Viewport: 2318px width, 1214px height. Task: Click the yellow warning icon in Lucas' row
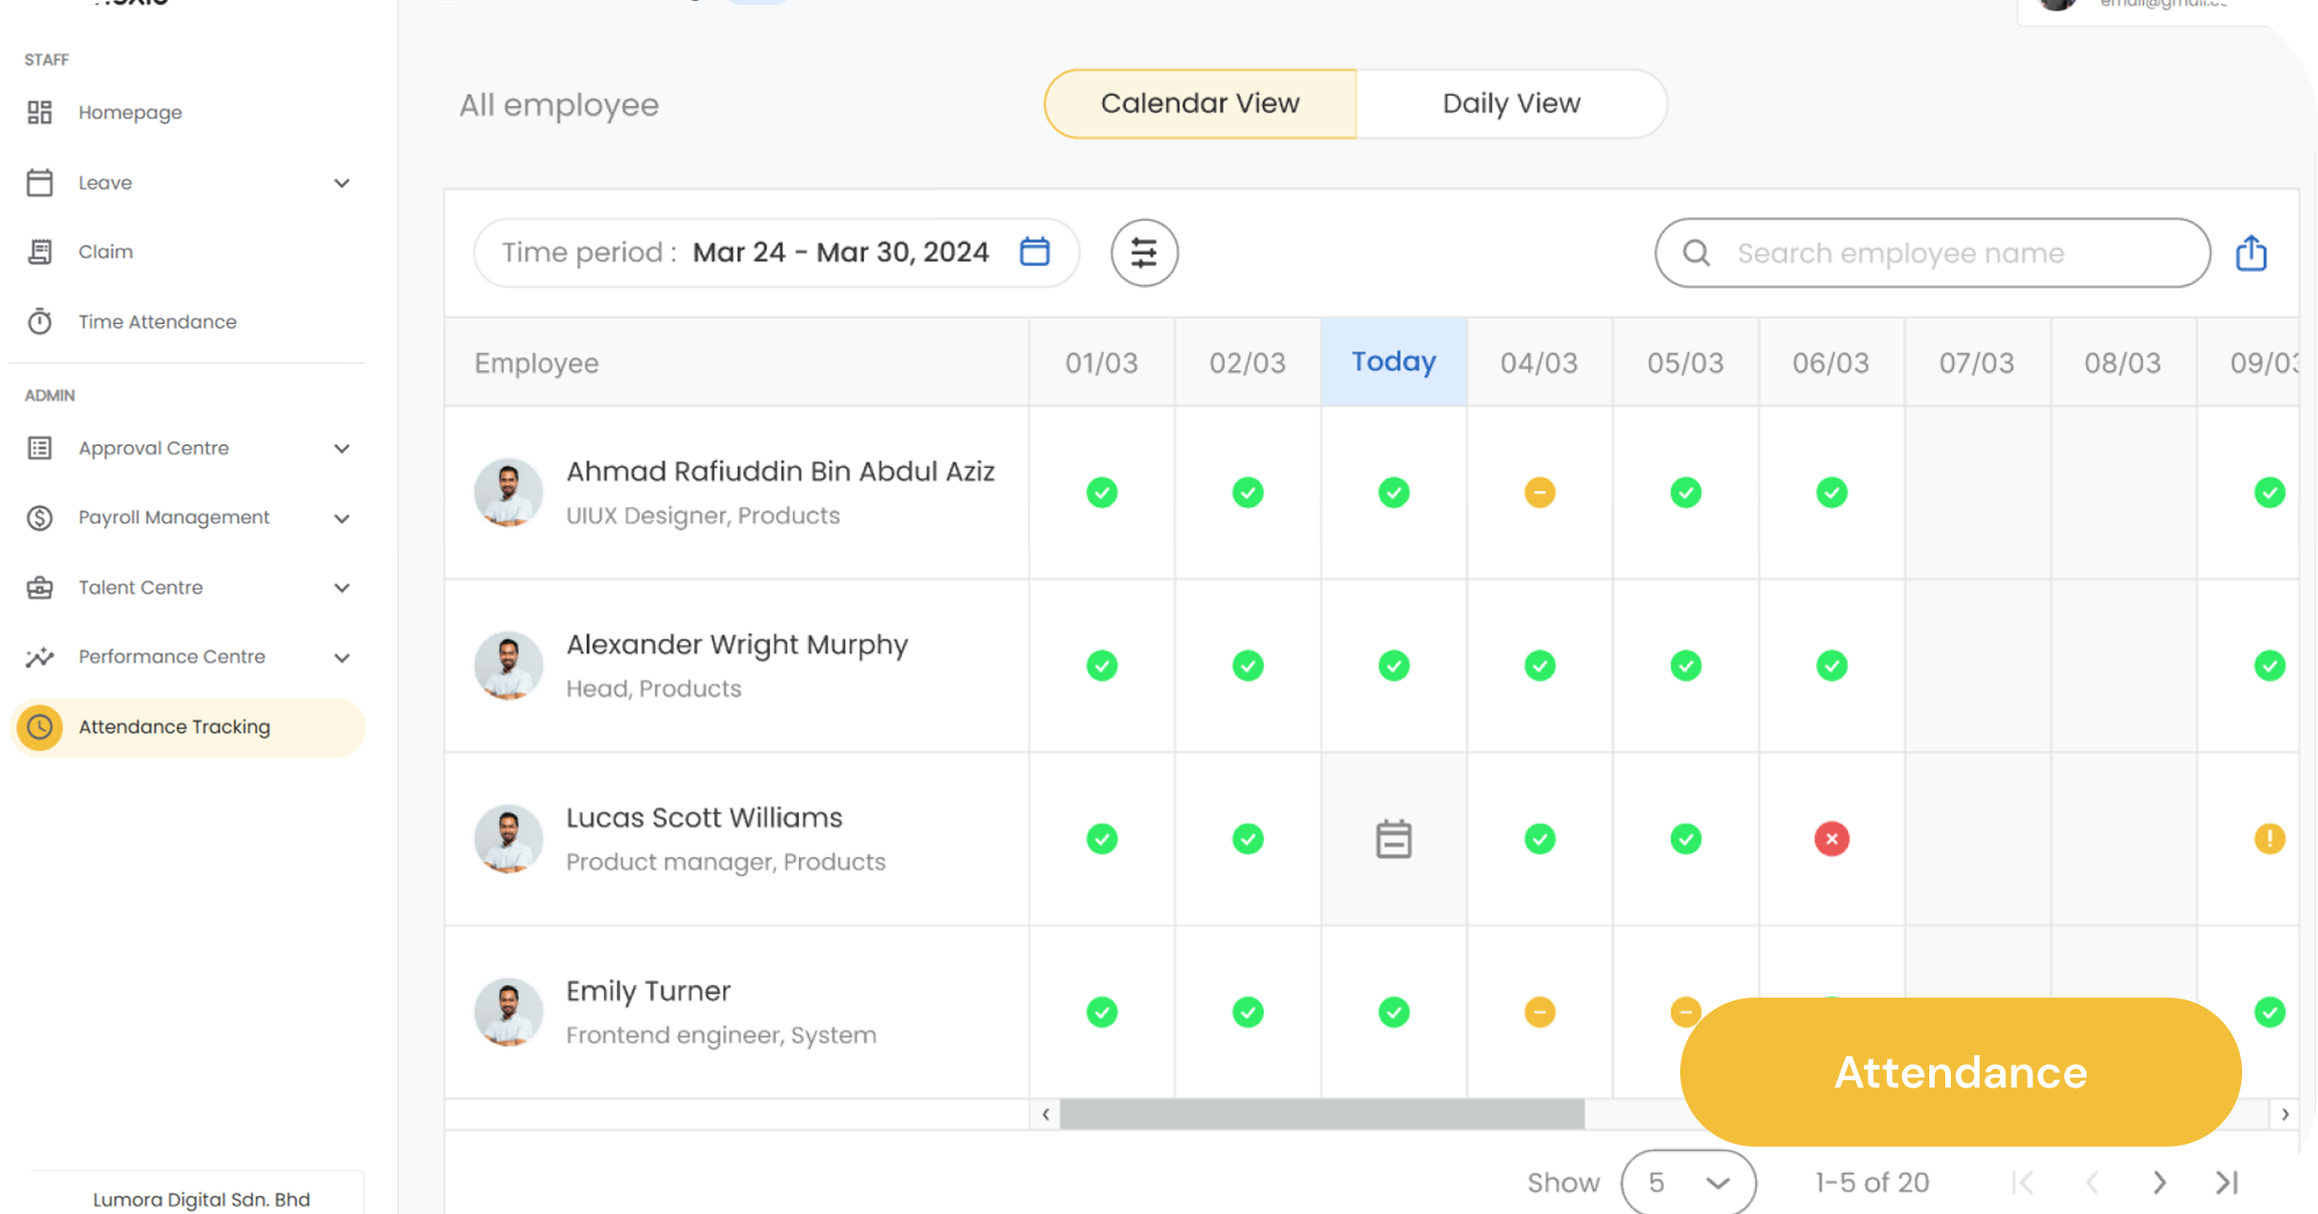pos(2268,839)
